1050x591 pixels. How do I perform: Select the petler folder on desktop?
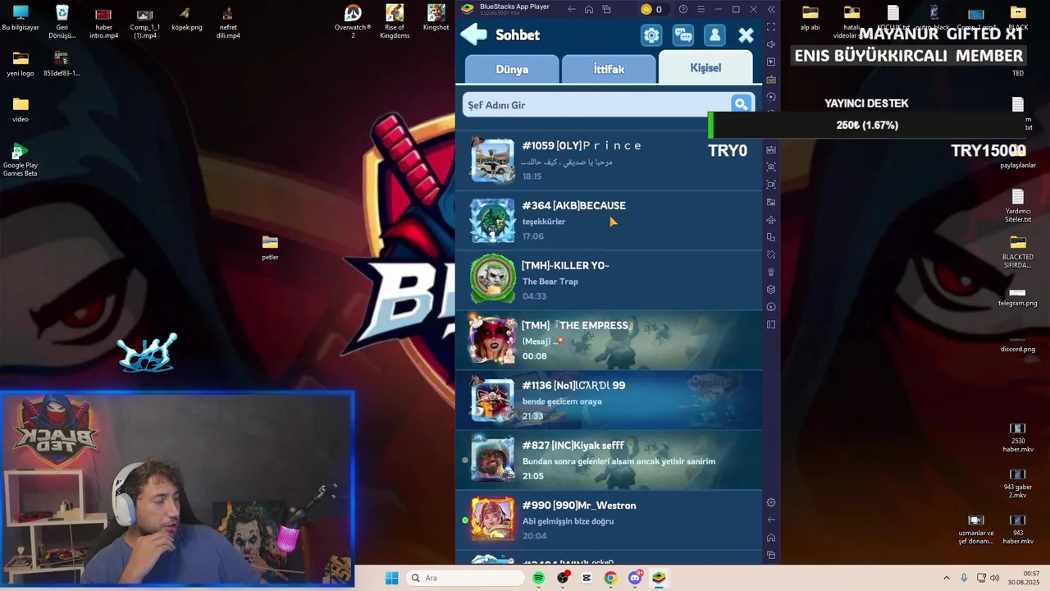pyautogui.click(x=270, y=246)
